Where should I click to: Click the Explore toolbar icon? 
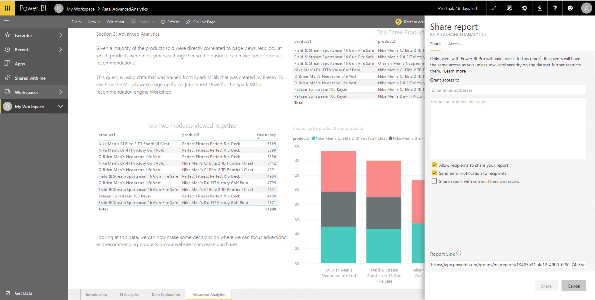134,22
